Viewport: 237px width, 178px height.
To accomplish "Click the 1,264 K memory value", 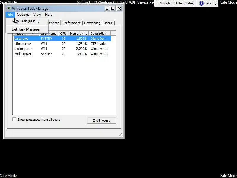I will coord(82,44).
